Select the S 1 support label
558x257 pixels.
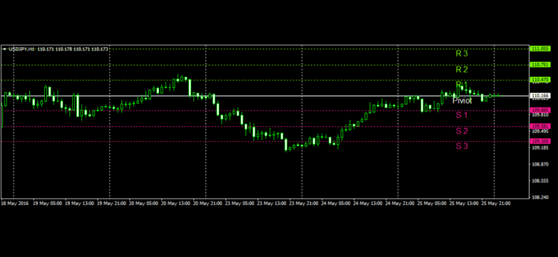pos(462,116)
